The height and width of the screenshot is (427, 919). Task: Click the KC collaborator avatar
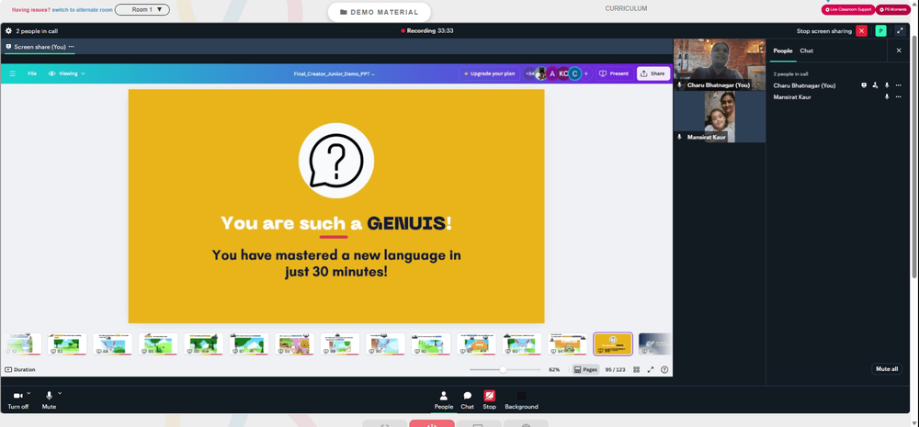point(563,73)
